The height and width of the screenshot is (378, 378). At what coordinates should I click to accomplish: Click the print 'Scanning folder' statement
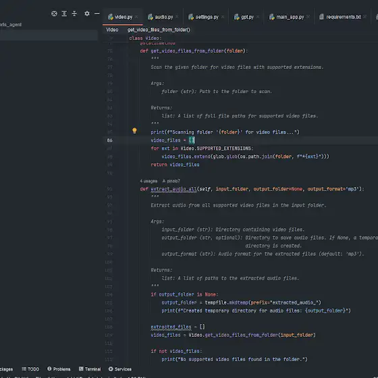(225, 132)
